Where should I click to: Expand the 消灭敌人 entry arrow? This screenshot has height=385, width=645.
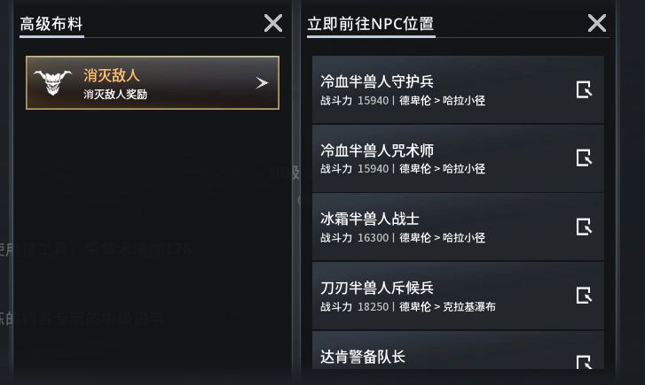[x=261, y=83]
